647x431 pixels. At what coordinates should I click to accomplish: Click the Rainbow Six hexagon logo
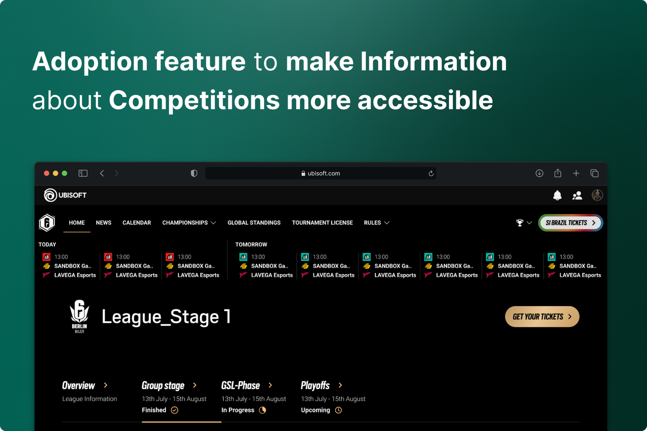[47, 223]
